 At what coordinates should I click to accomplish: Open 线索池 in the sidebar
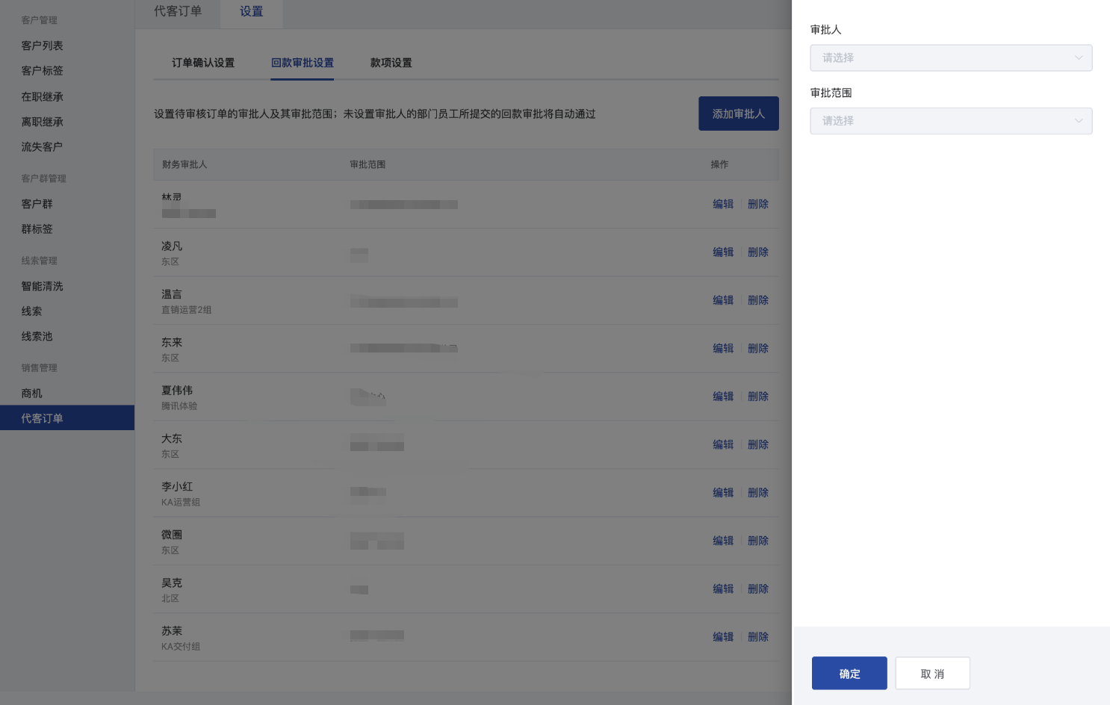coord(37,337)
